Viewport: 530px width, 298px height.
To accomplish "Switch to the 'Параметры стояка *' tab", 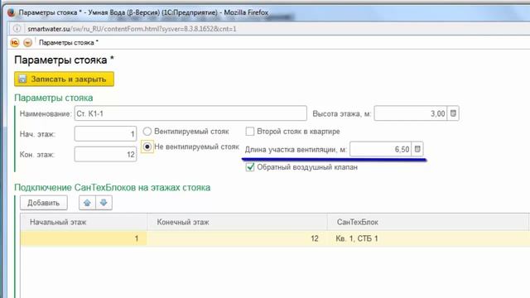I will click(x=69, y=42).
